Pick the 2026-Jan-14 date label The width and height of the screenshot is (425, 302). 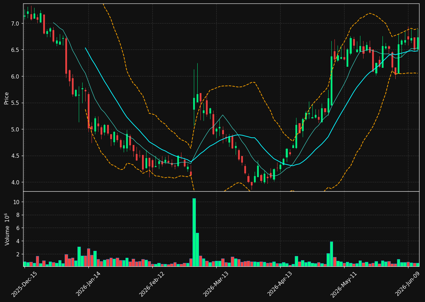click(x=88, y=284)
